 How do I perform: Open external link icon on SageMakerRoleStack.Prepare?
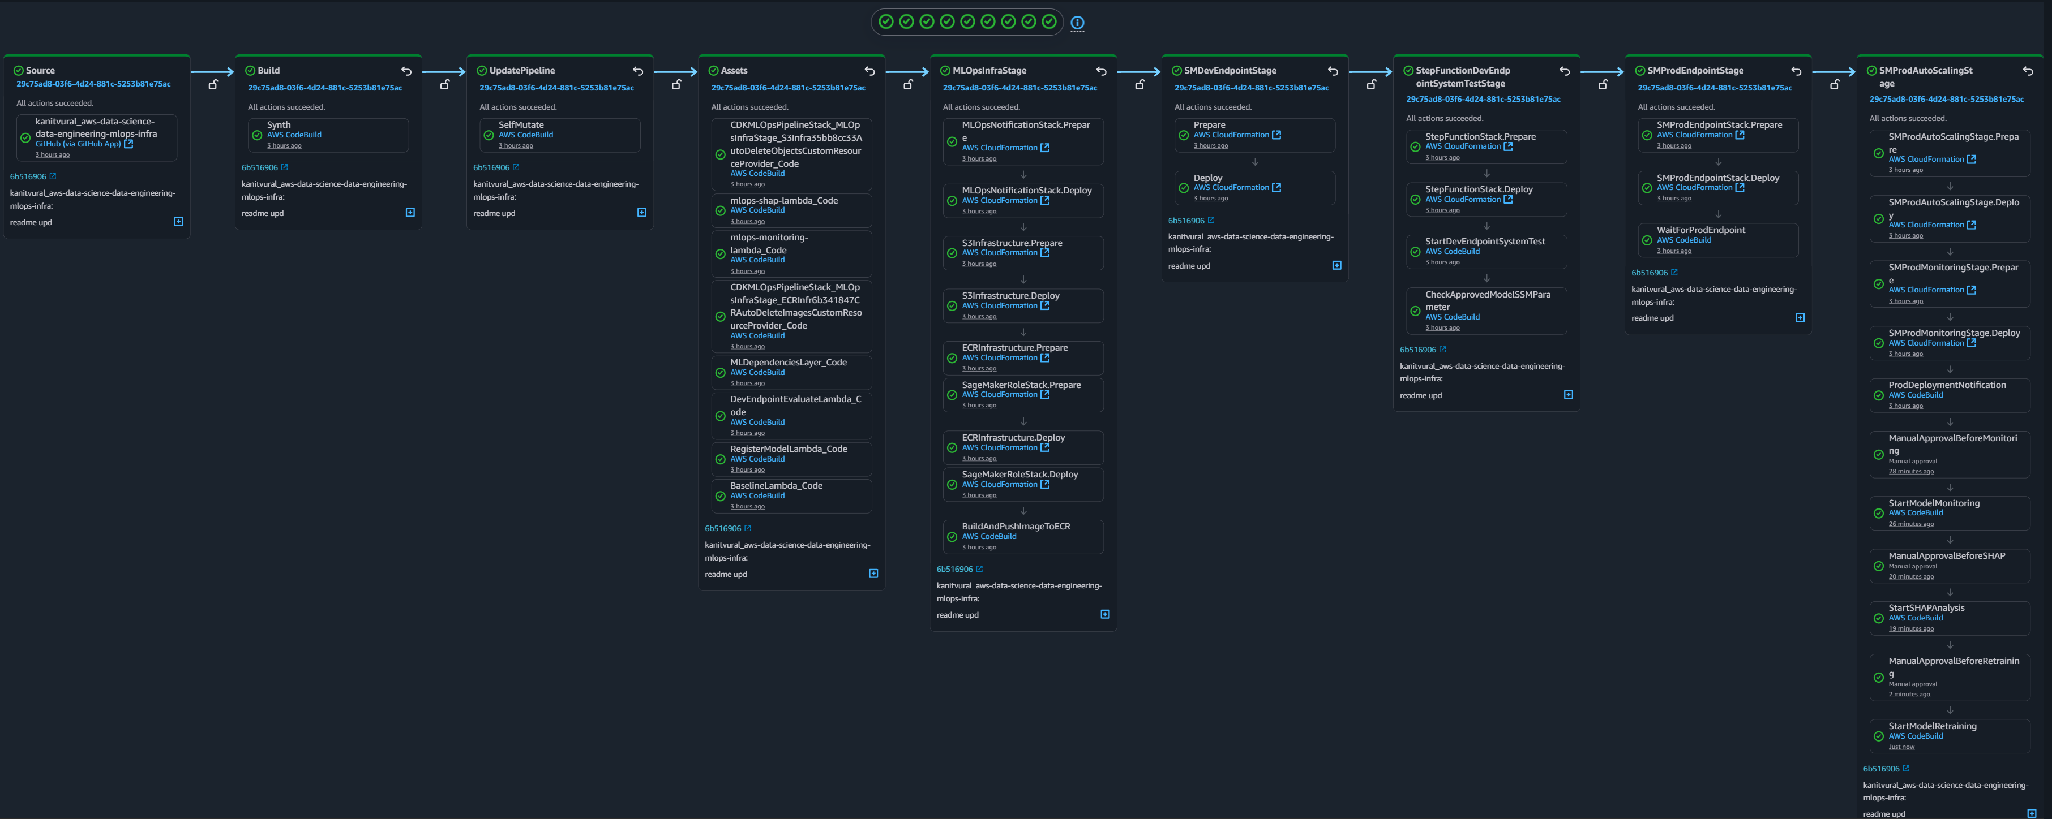pos(1045,394)
